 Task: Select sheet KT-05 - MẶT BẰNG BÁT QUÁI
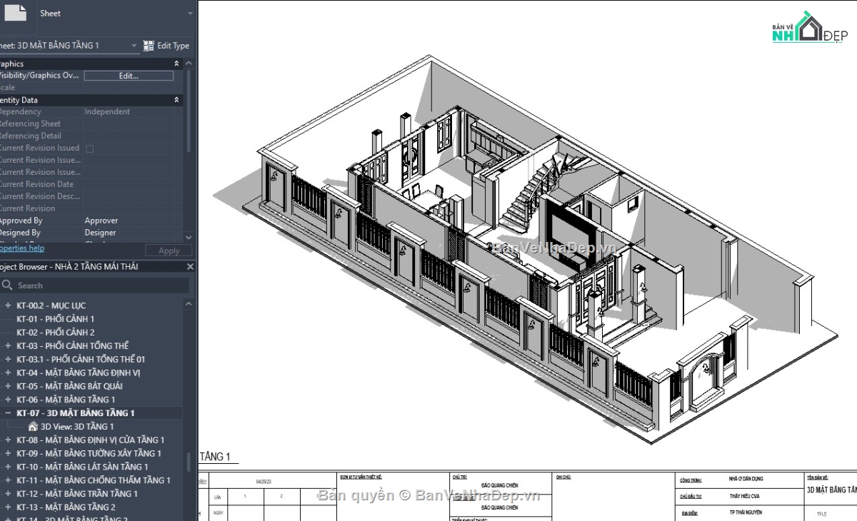(69, 386)
